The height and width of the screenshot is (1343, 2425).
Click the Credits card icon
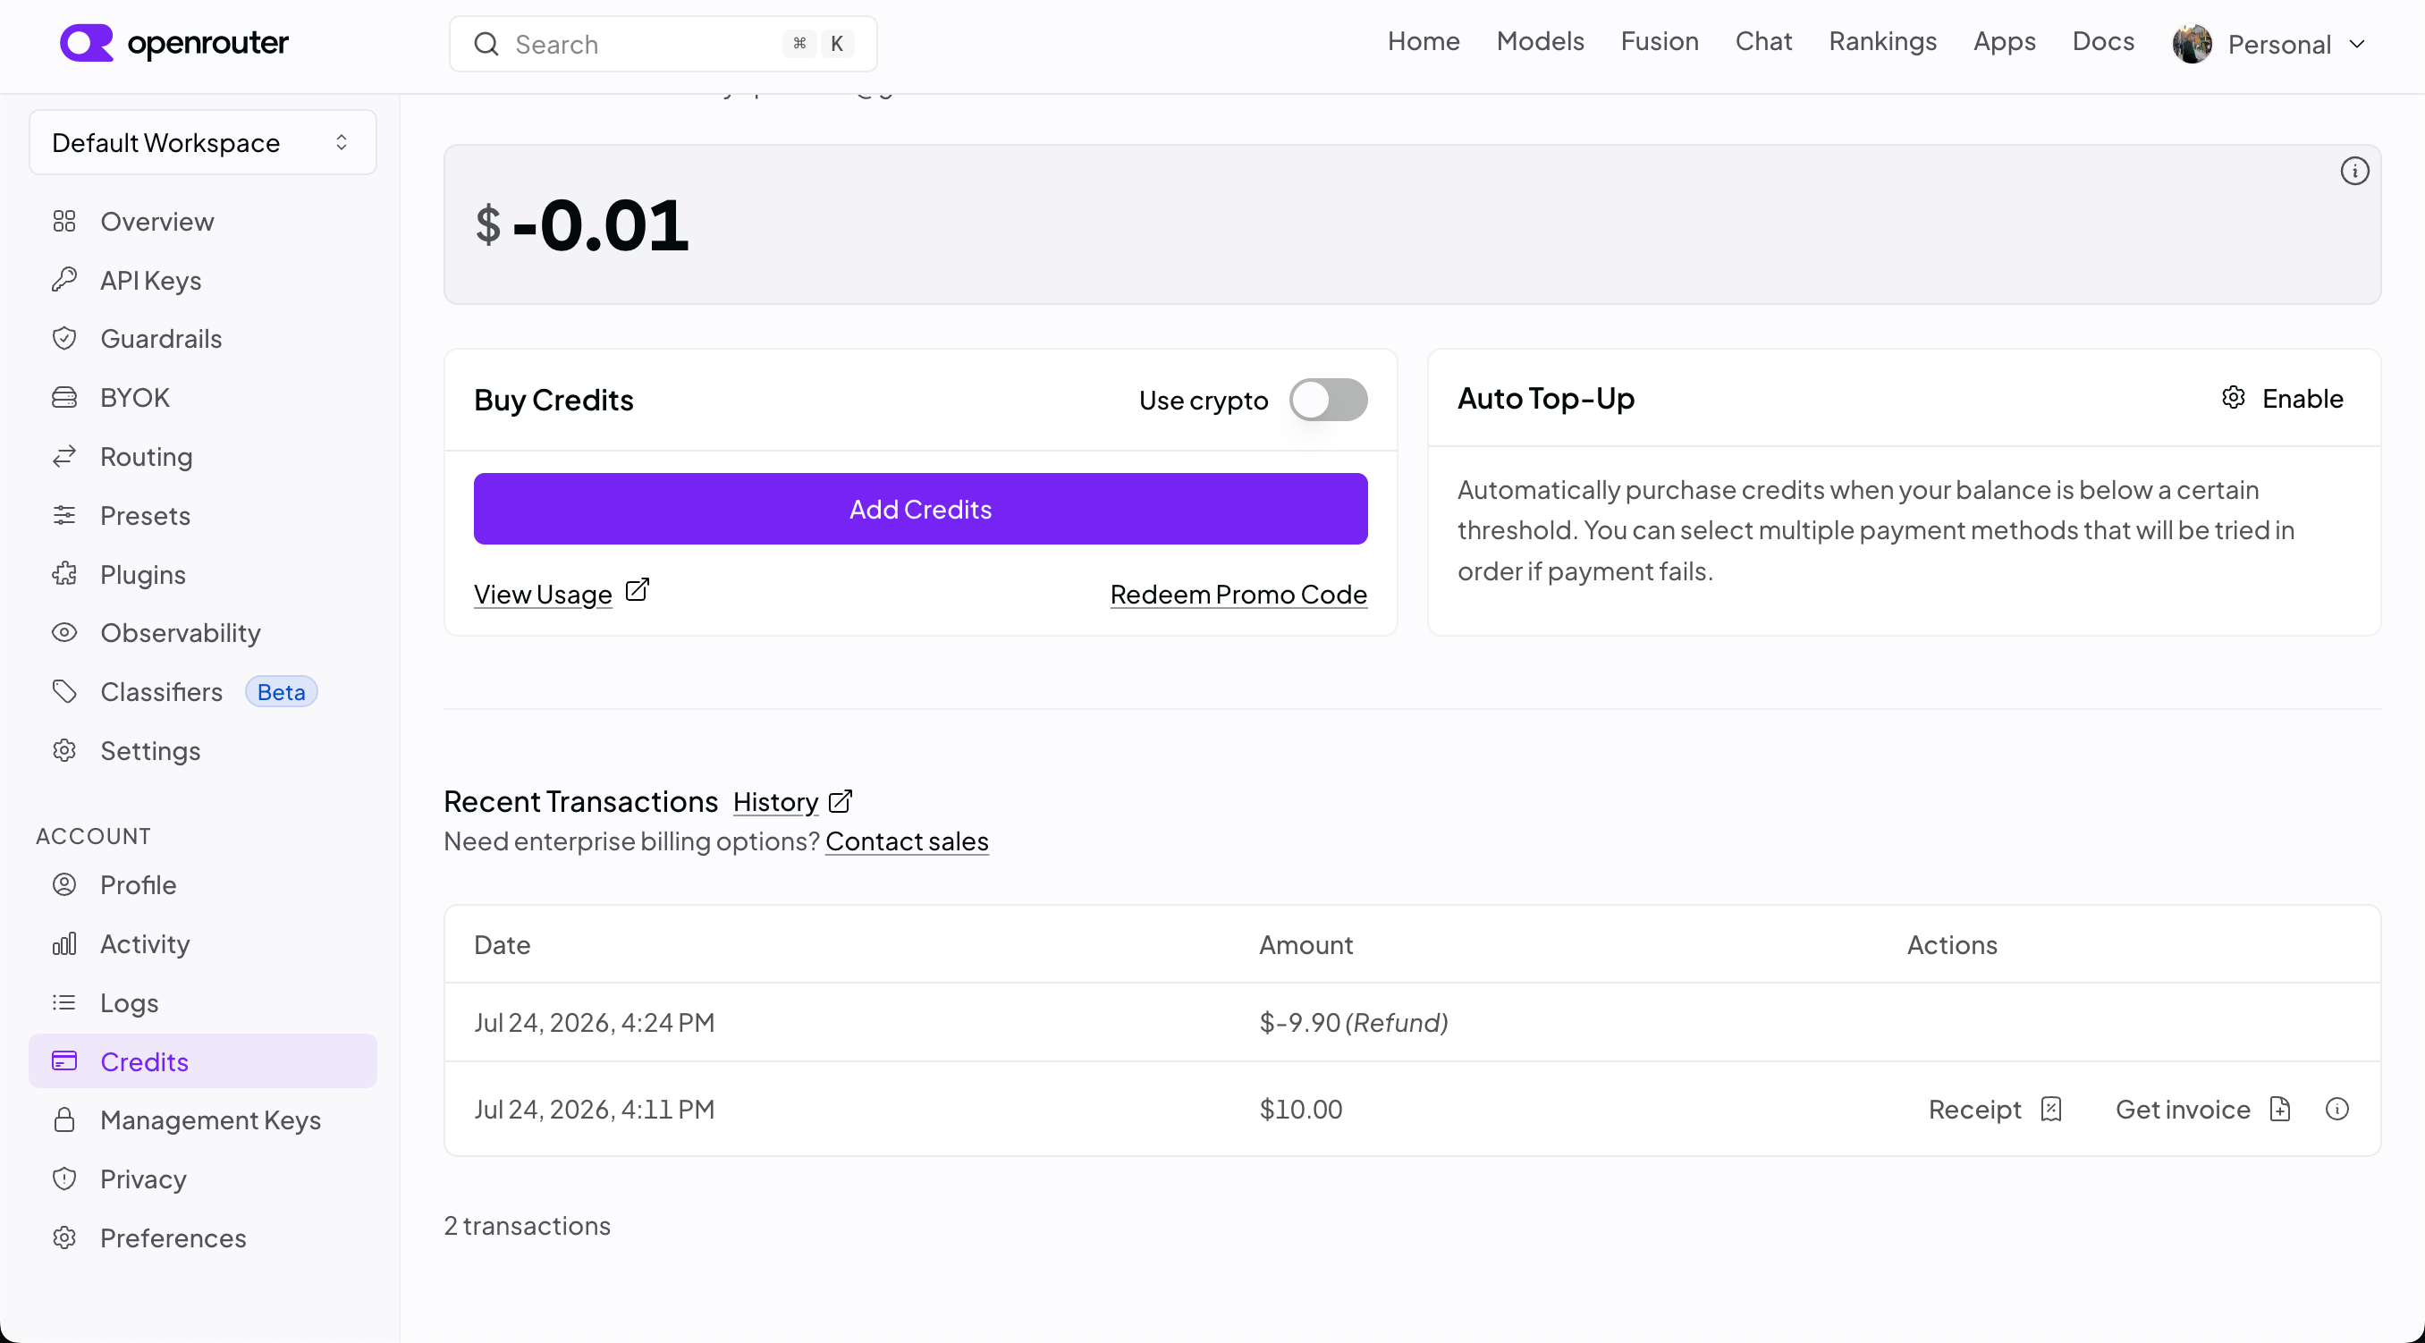(64, 1060)
